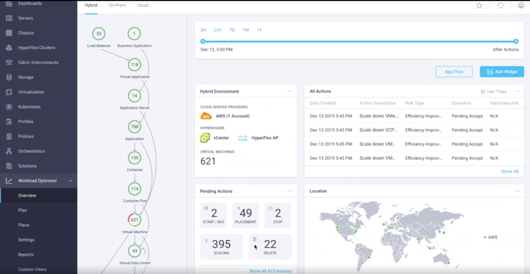Screen dimensions: 530x274
Task: Click the print icon at top right
Action: [x=521, y=6]
